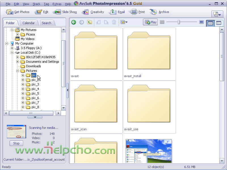The height and width of the screenshot is (170, 227).
Task: Click the tree horizontal scroll right arrow
Action: [58, 113]
